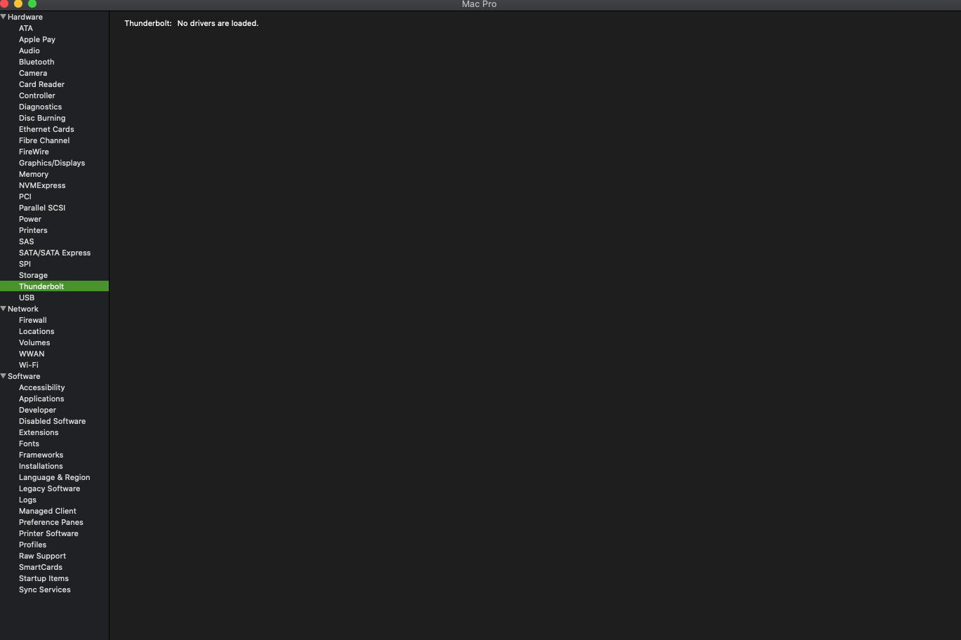Image resolution: width=961 pixels, height=640 pixels.
Task: Select Parallel SCSI item
Action: 42,208
